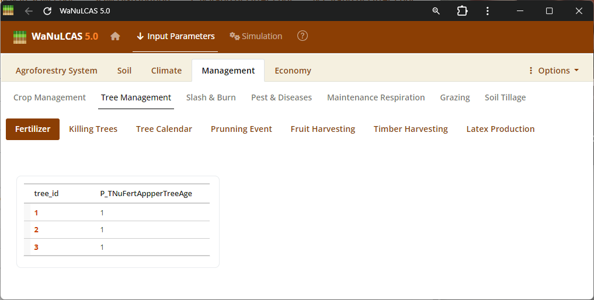Click the home icon in header
This screenshot has width=594, height=300.
115,36
